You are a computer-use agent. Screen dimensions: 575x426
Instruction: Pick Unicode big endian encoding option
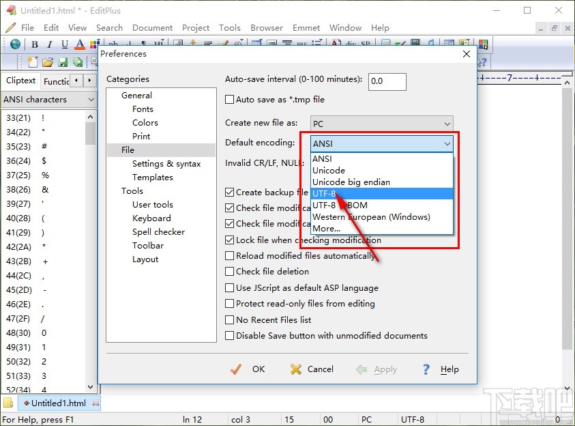(x=382, y=182)
